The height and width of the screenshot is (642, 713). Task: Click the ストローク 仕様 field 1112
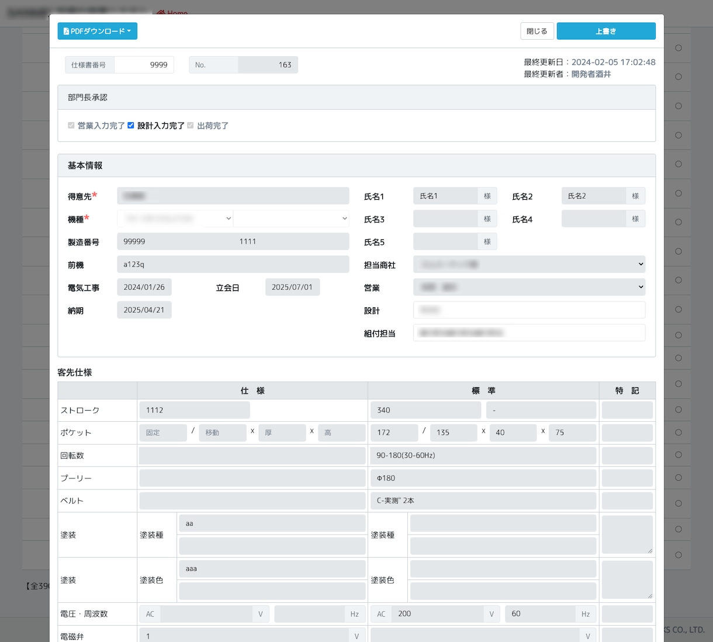[x=195, y=410]
